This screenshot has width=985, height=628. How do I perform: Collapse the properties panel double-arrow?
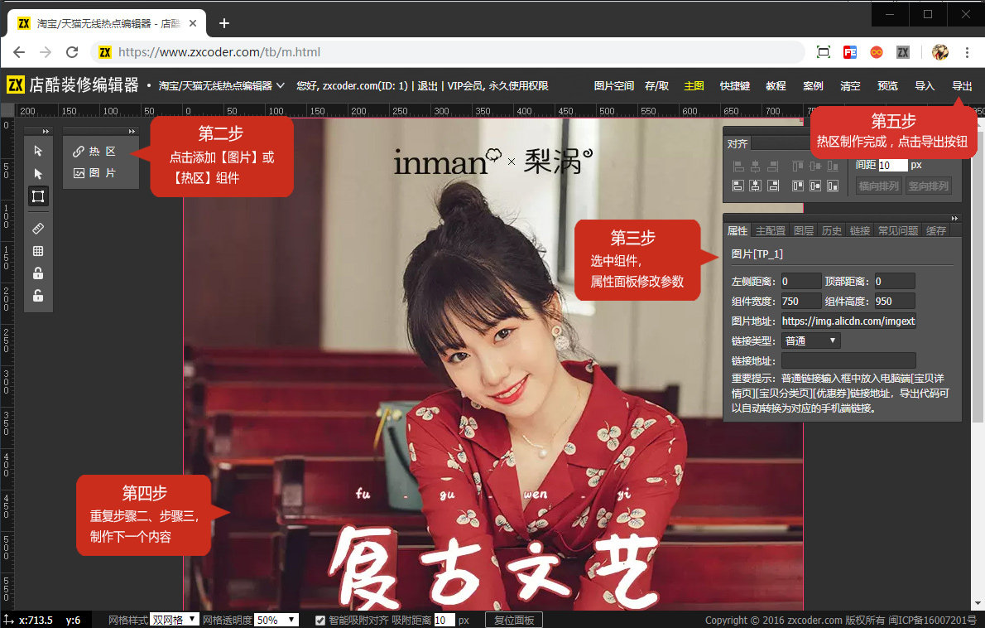click(954, 218)
